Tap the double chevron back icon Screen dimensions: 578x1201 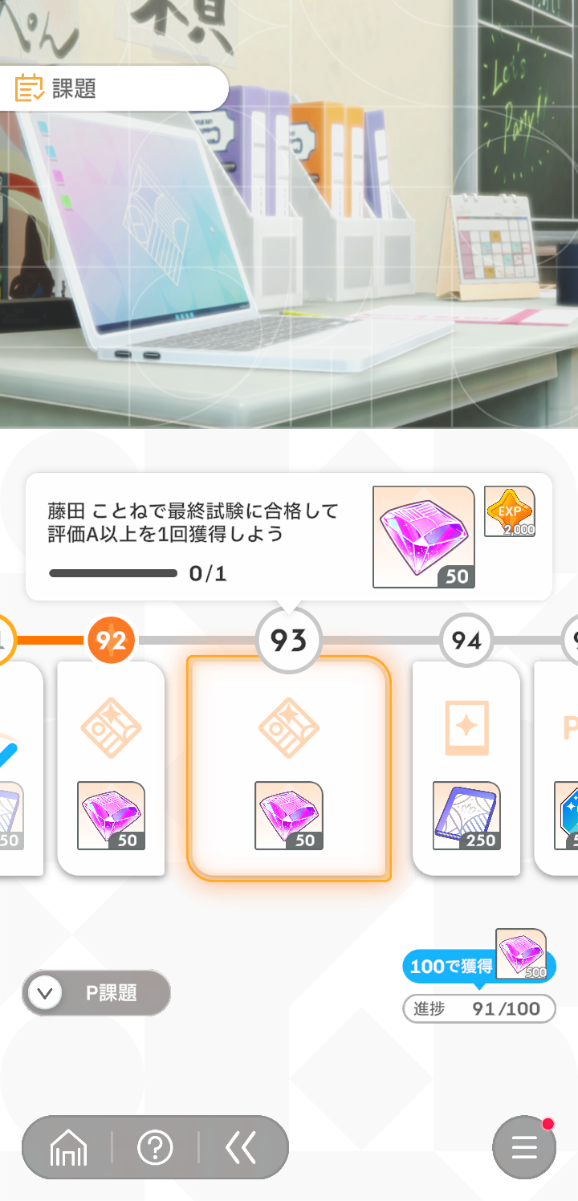[241, 1148]
